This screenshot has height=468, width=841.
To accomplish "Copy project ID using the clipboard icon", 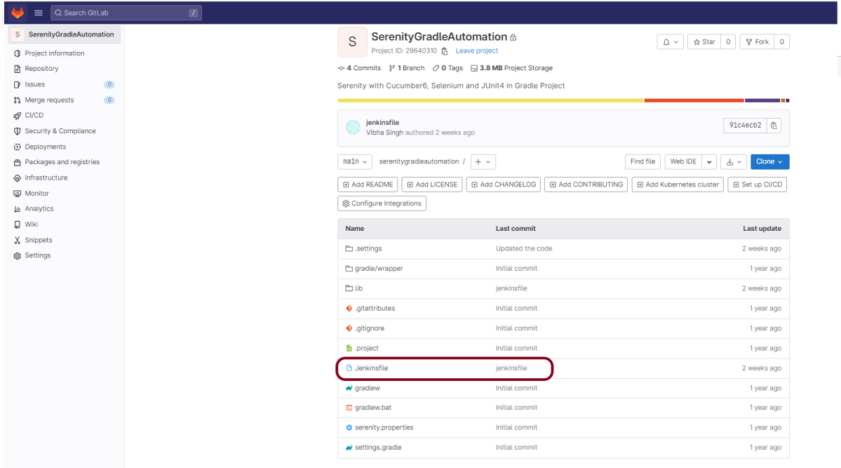I will coord(445,51).
